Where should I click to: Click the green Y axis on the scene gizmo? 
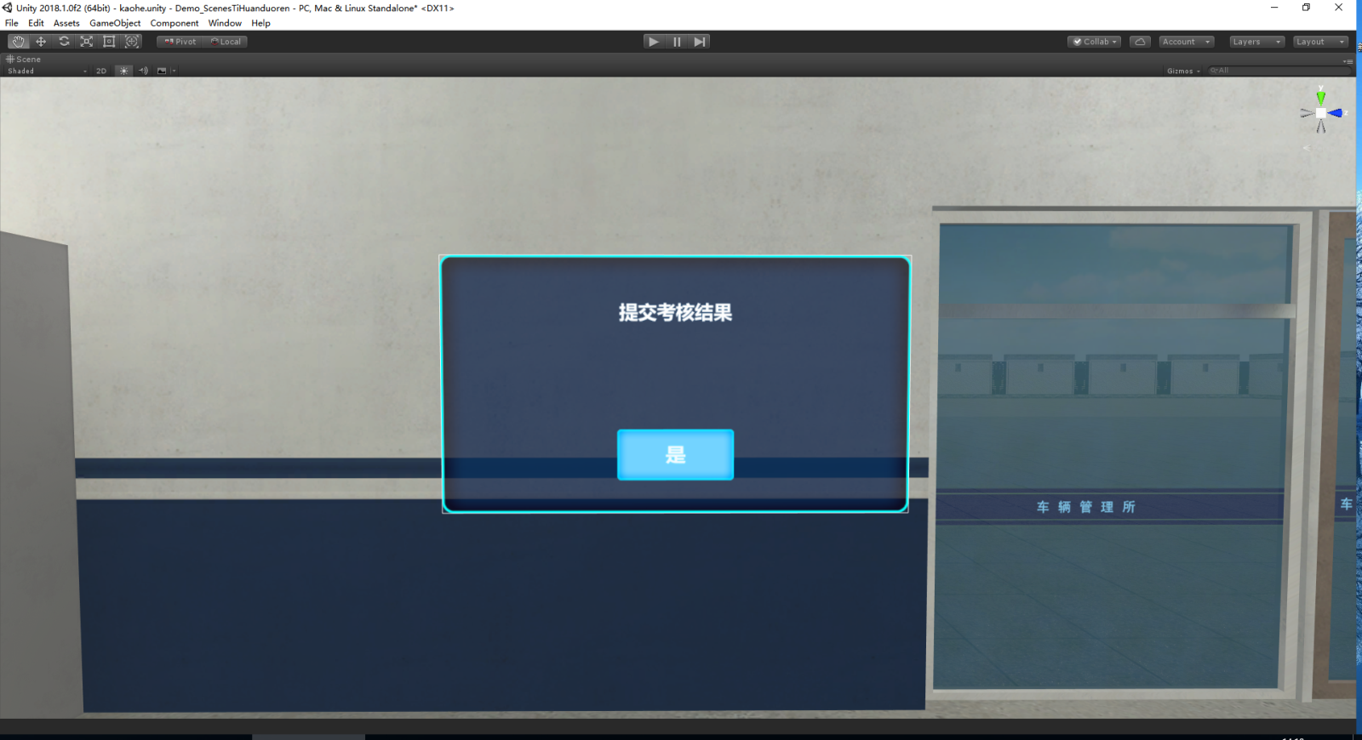point(1320,96)
